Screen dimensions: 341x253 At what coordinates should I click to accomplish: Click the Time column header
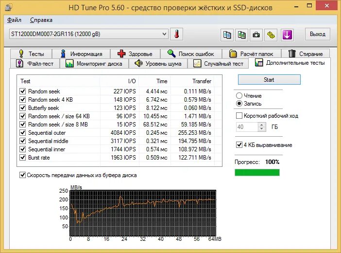[154, 81]
